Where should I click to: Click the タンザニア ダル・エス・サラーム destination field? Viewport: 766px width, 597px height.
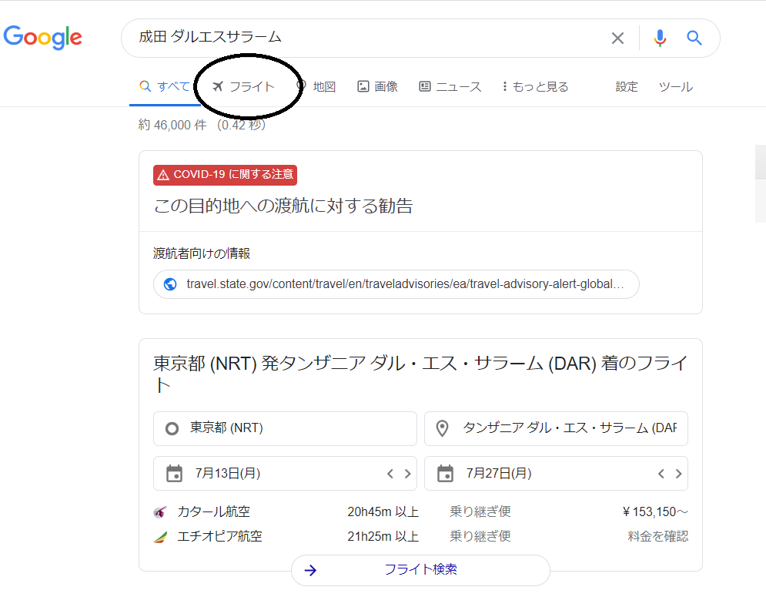(557, 429)
